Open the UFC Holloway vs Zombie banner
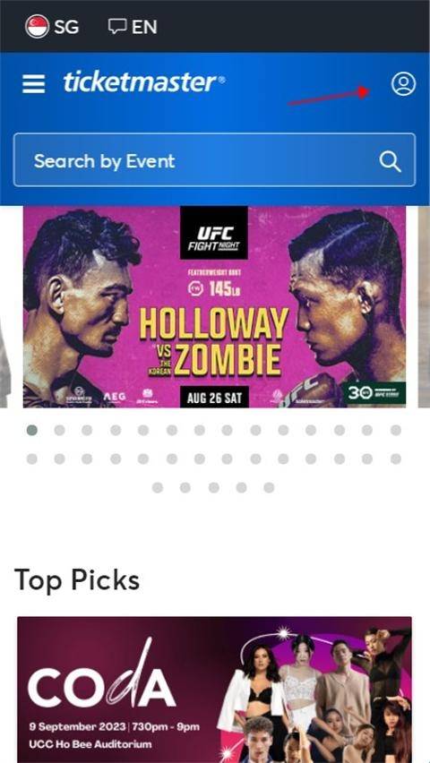This screenshot has width=430, height=763. (214, 306)
